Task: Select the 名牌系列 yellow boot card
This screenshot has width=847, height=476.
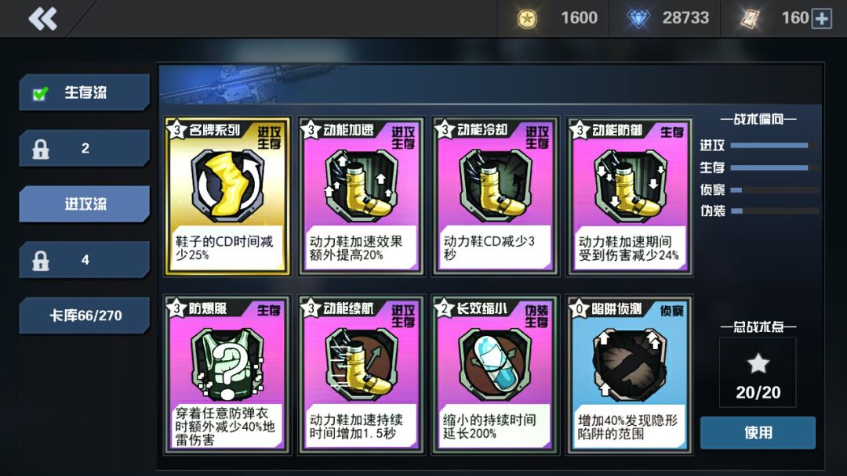Action: (x=227, y=197)
